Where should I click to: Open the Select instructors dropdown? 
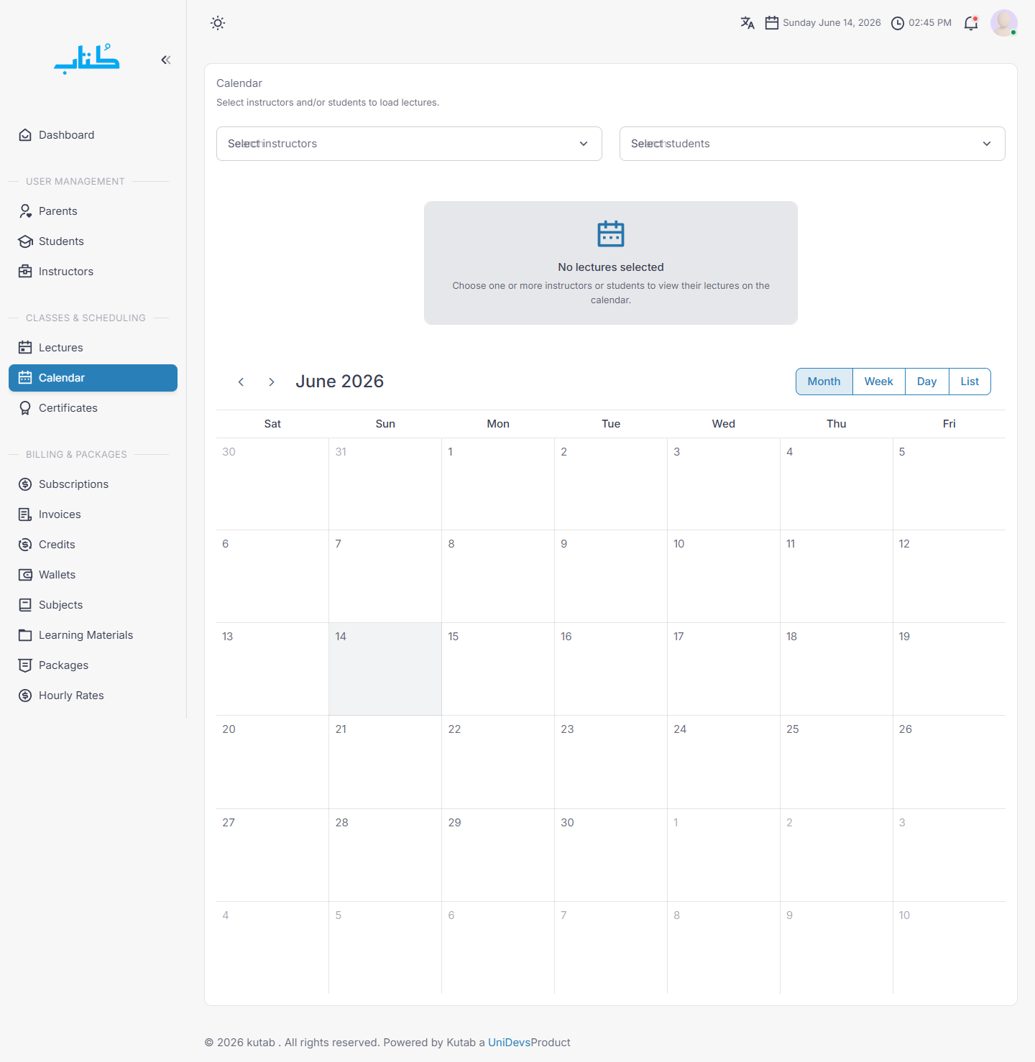[409, 144]
